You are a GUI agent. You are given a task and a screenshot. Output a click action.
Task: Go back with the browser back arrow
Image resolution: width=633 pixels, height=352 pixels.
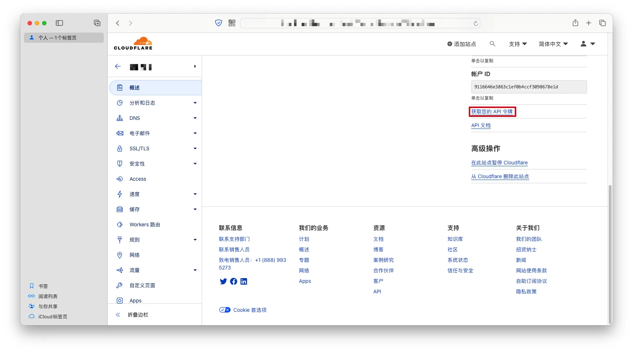118,23
